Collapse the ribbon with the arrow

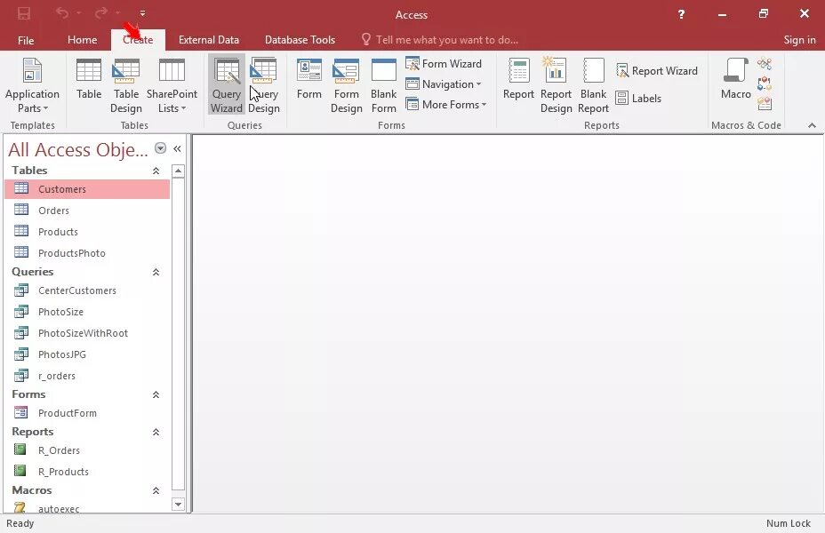click(x=812, y=125)
